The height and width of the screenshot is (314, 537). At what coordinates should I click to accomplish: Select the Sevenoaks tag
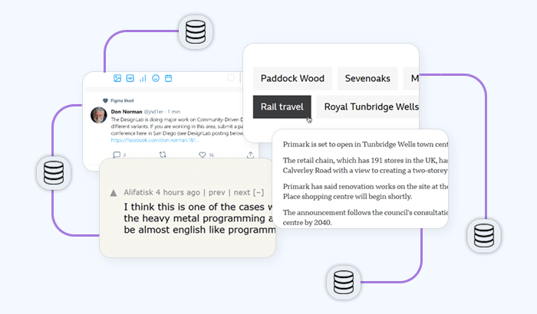367,78
